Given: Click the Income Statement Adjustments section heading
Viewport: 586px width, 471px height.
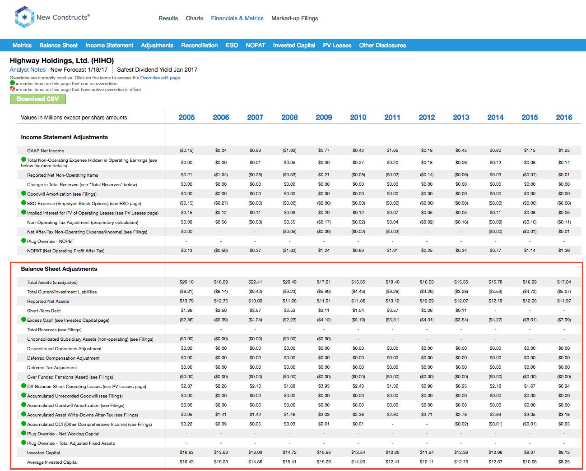Looking at the screenshot, I should pyautogui.click(x=65, y=137).
